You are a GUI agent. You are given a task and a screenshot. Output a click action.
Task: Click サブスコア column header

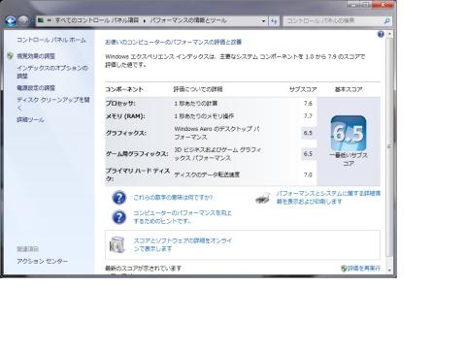click(x=303, y=89)
